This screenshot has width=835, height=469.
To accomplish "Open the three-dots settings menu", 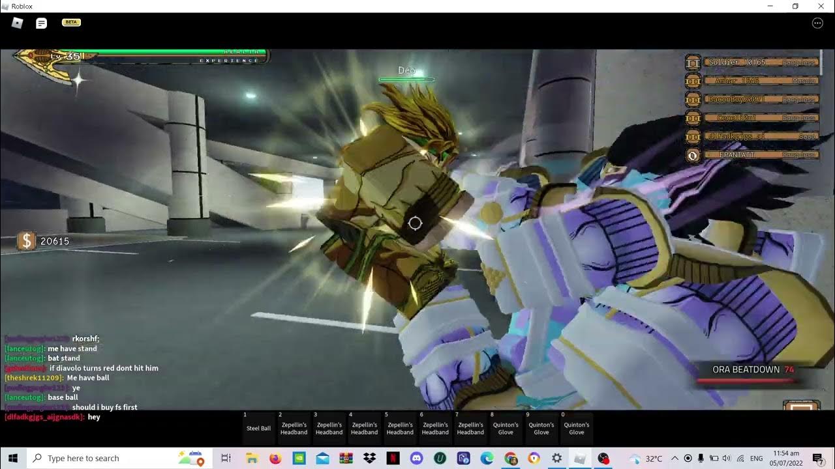I will 817,23.
